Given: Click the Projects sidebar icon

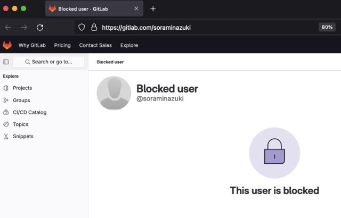Looking at the screenshot, I should (6, 88).
